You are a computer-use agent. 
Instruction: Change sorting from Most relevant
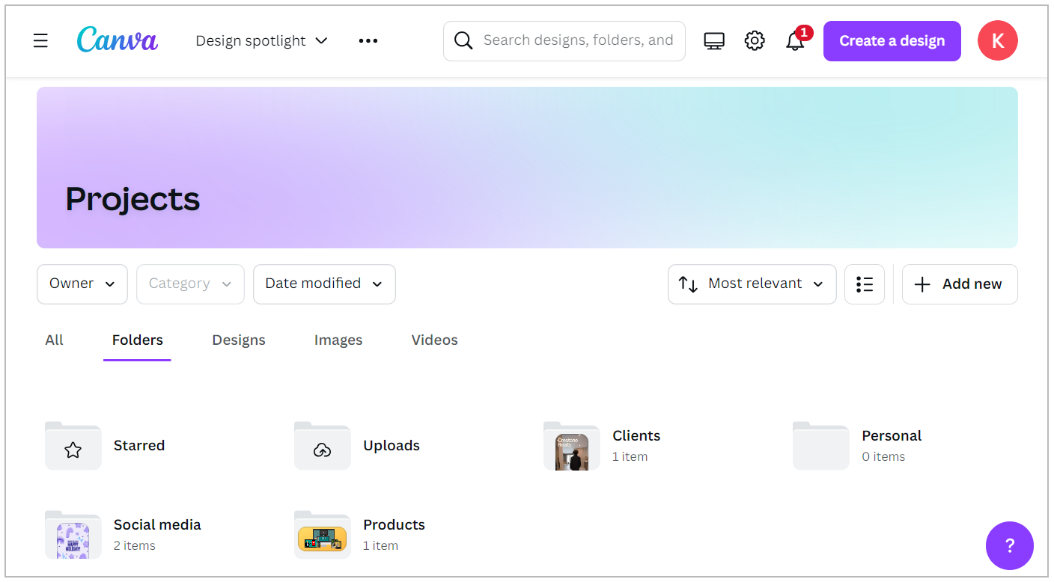click(x=752, y=284)
